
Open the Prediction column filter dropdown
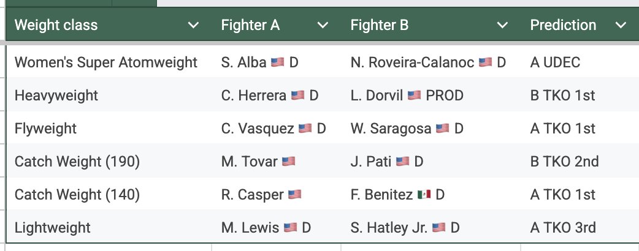621,26
